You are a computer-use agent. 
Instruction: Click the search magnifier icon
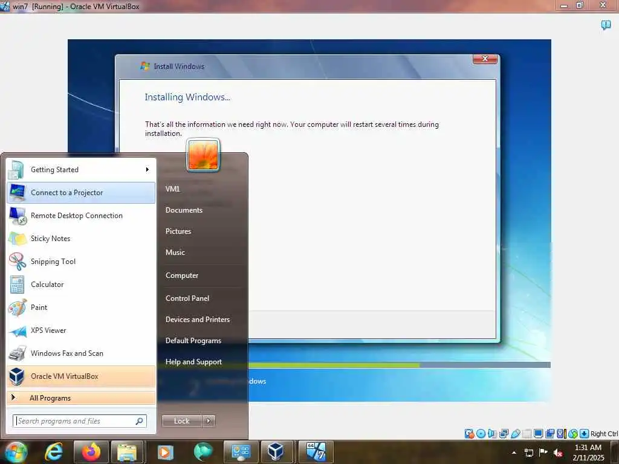click(x=140, y=421)
